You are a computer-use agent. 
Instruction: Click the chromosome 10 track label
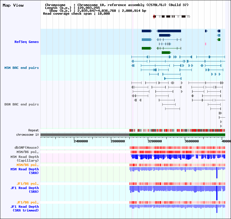click(x=27, y=135)
